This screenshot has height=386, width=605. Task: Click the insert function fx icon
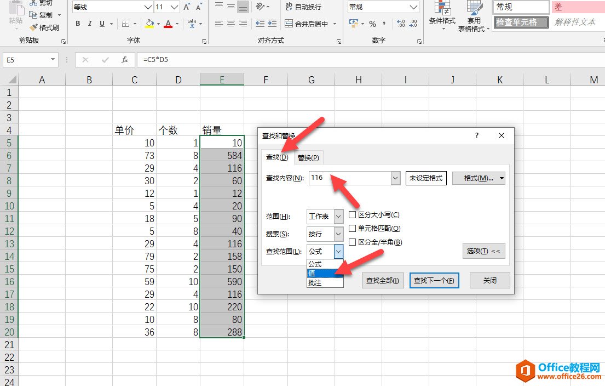(125, 60)
